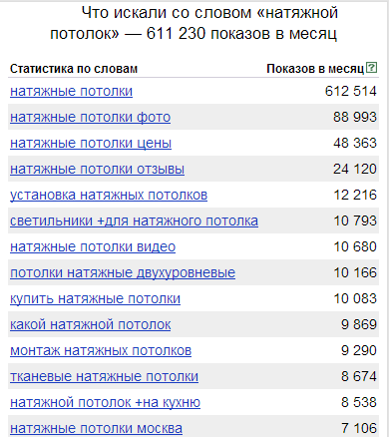Click the 612 514 impressions value
The image size is (389, 437).
pyautogui.click(x=351, y=91)
